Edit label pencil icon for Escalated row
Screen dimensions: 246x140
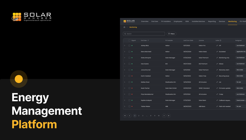217,52
